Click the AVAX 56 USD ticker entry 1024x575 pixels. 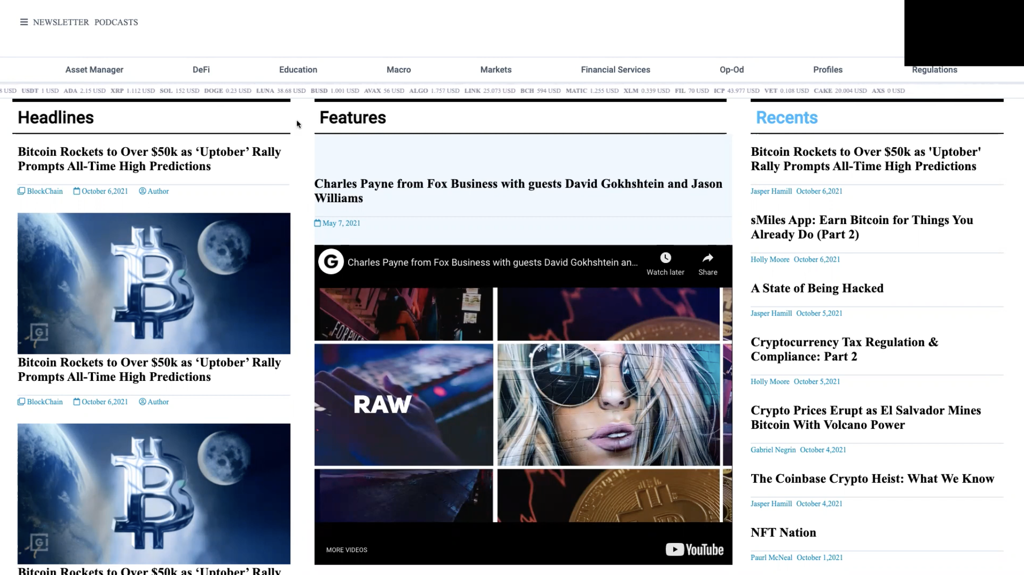[x=384, y=91]
